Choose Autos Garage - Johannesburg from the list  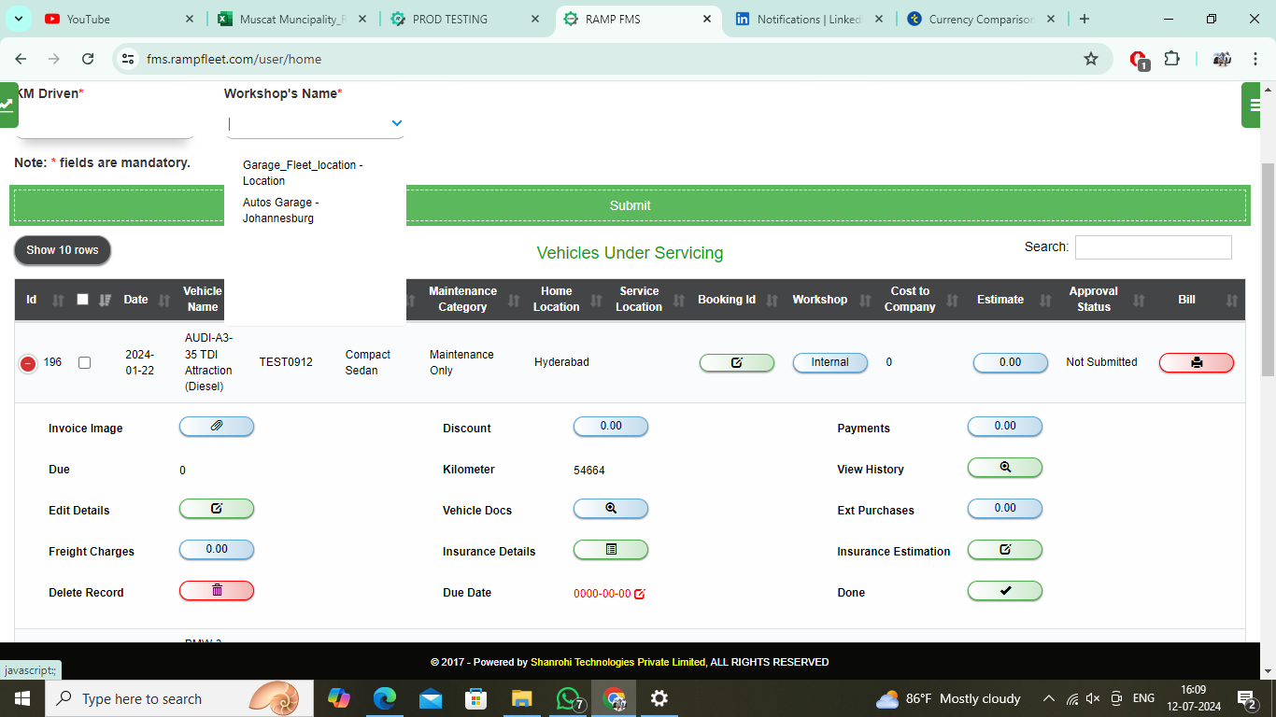coord(280,209)
